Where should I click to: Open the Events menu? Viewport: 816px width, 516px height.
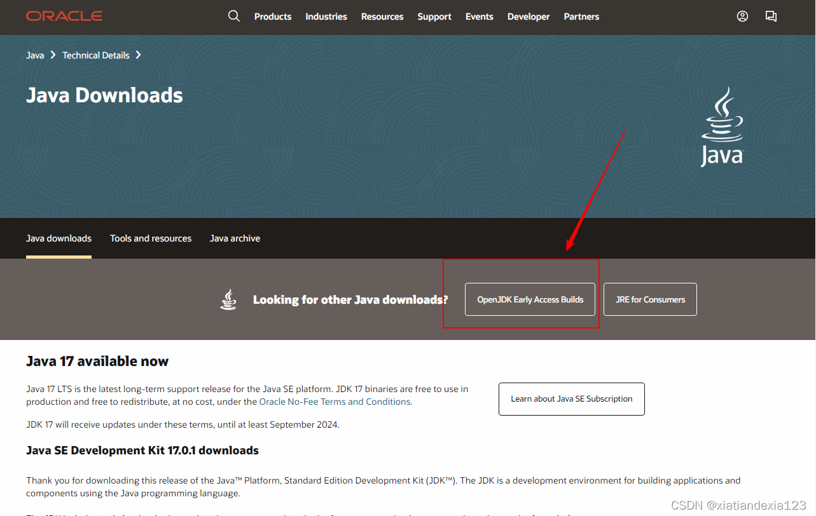[480, 17]
